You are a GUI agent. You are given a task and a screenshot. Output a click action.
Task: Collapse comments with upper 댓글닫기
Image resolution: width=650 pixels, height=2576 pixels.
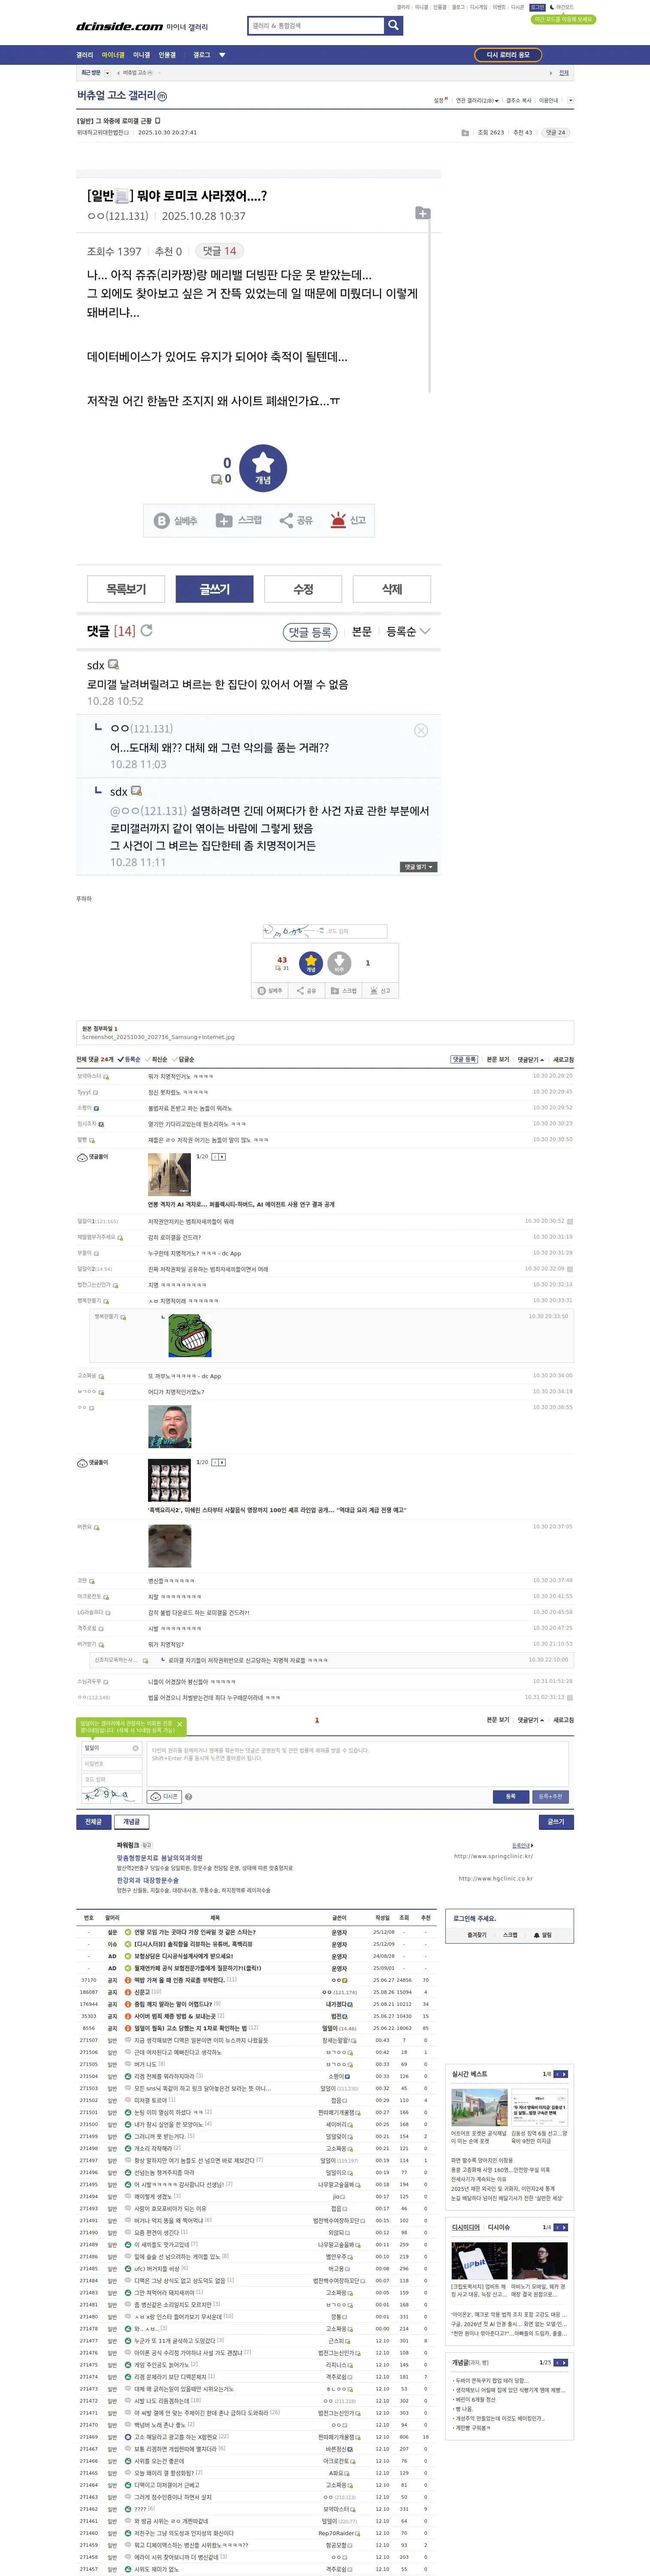[x=531, y=1059]
